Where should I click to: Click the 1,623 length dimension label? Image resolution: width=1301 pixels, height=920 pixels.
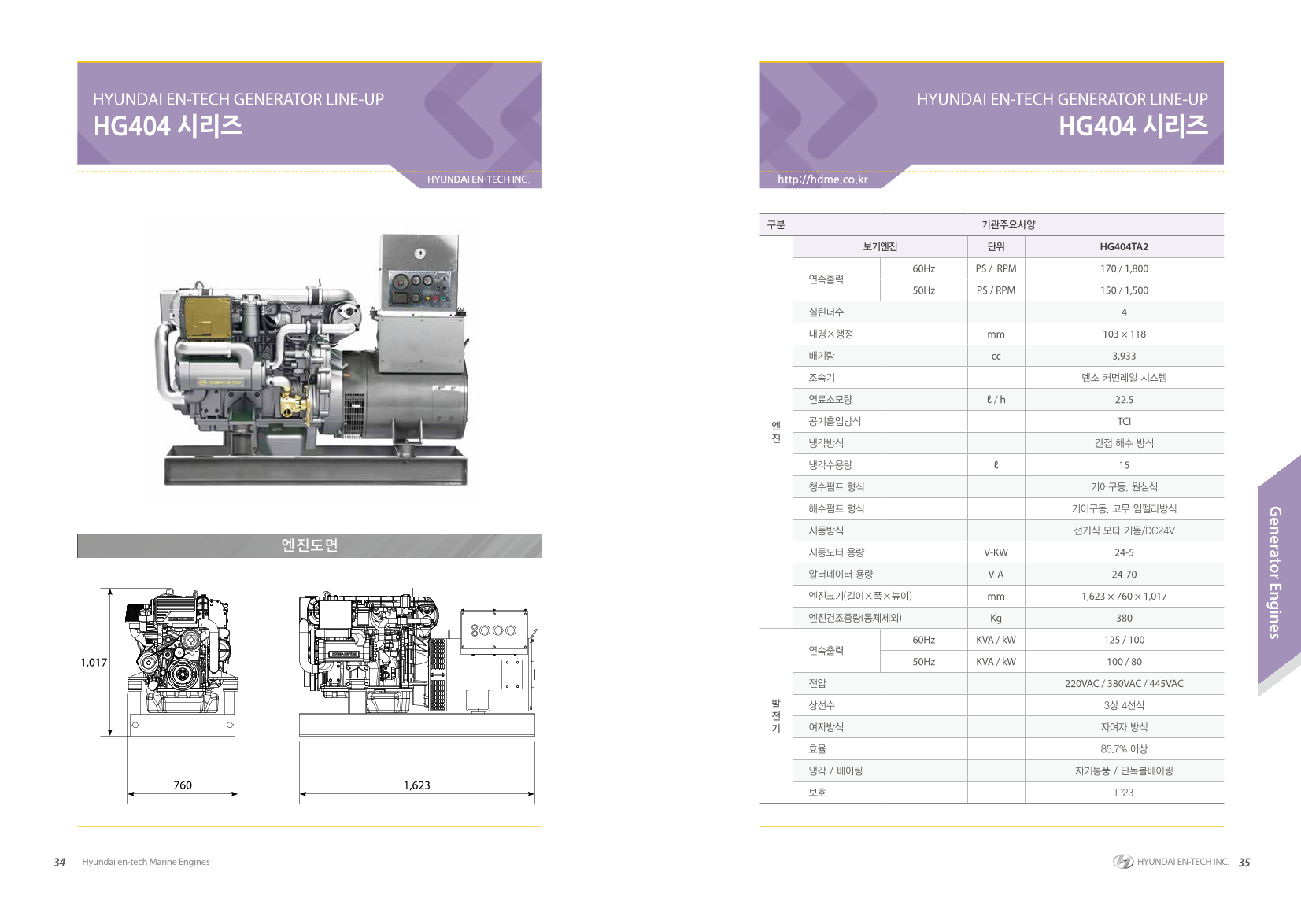(x=416, y=785)
